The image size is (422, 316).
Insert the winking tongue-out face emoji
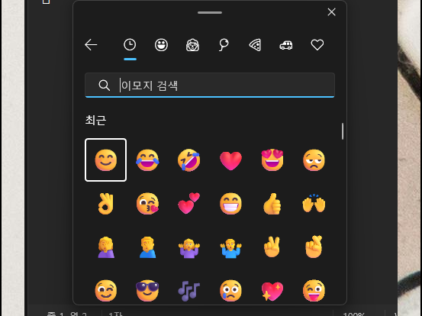314,291
